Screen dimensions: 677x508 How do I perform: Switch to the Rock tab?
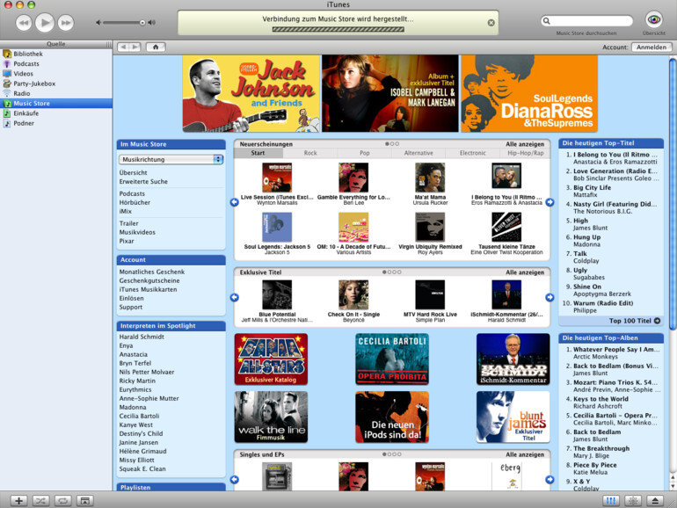click(310, 153)
